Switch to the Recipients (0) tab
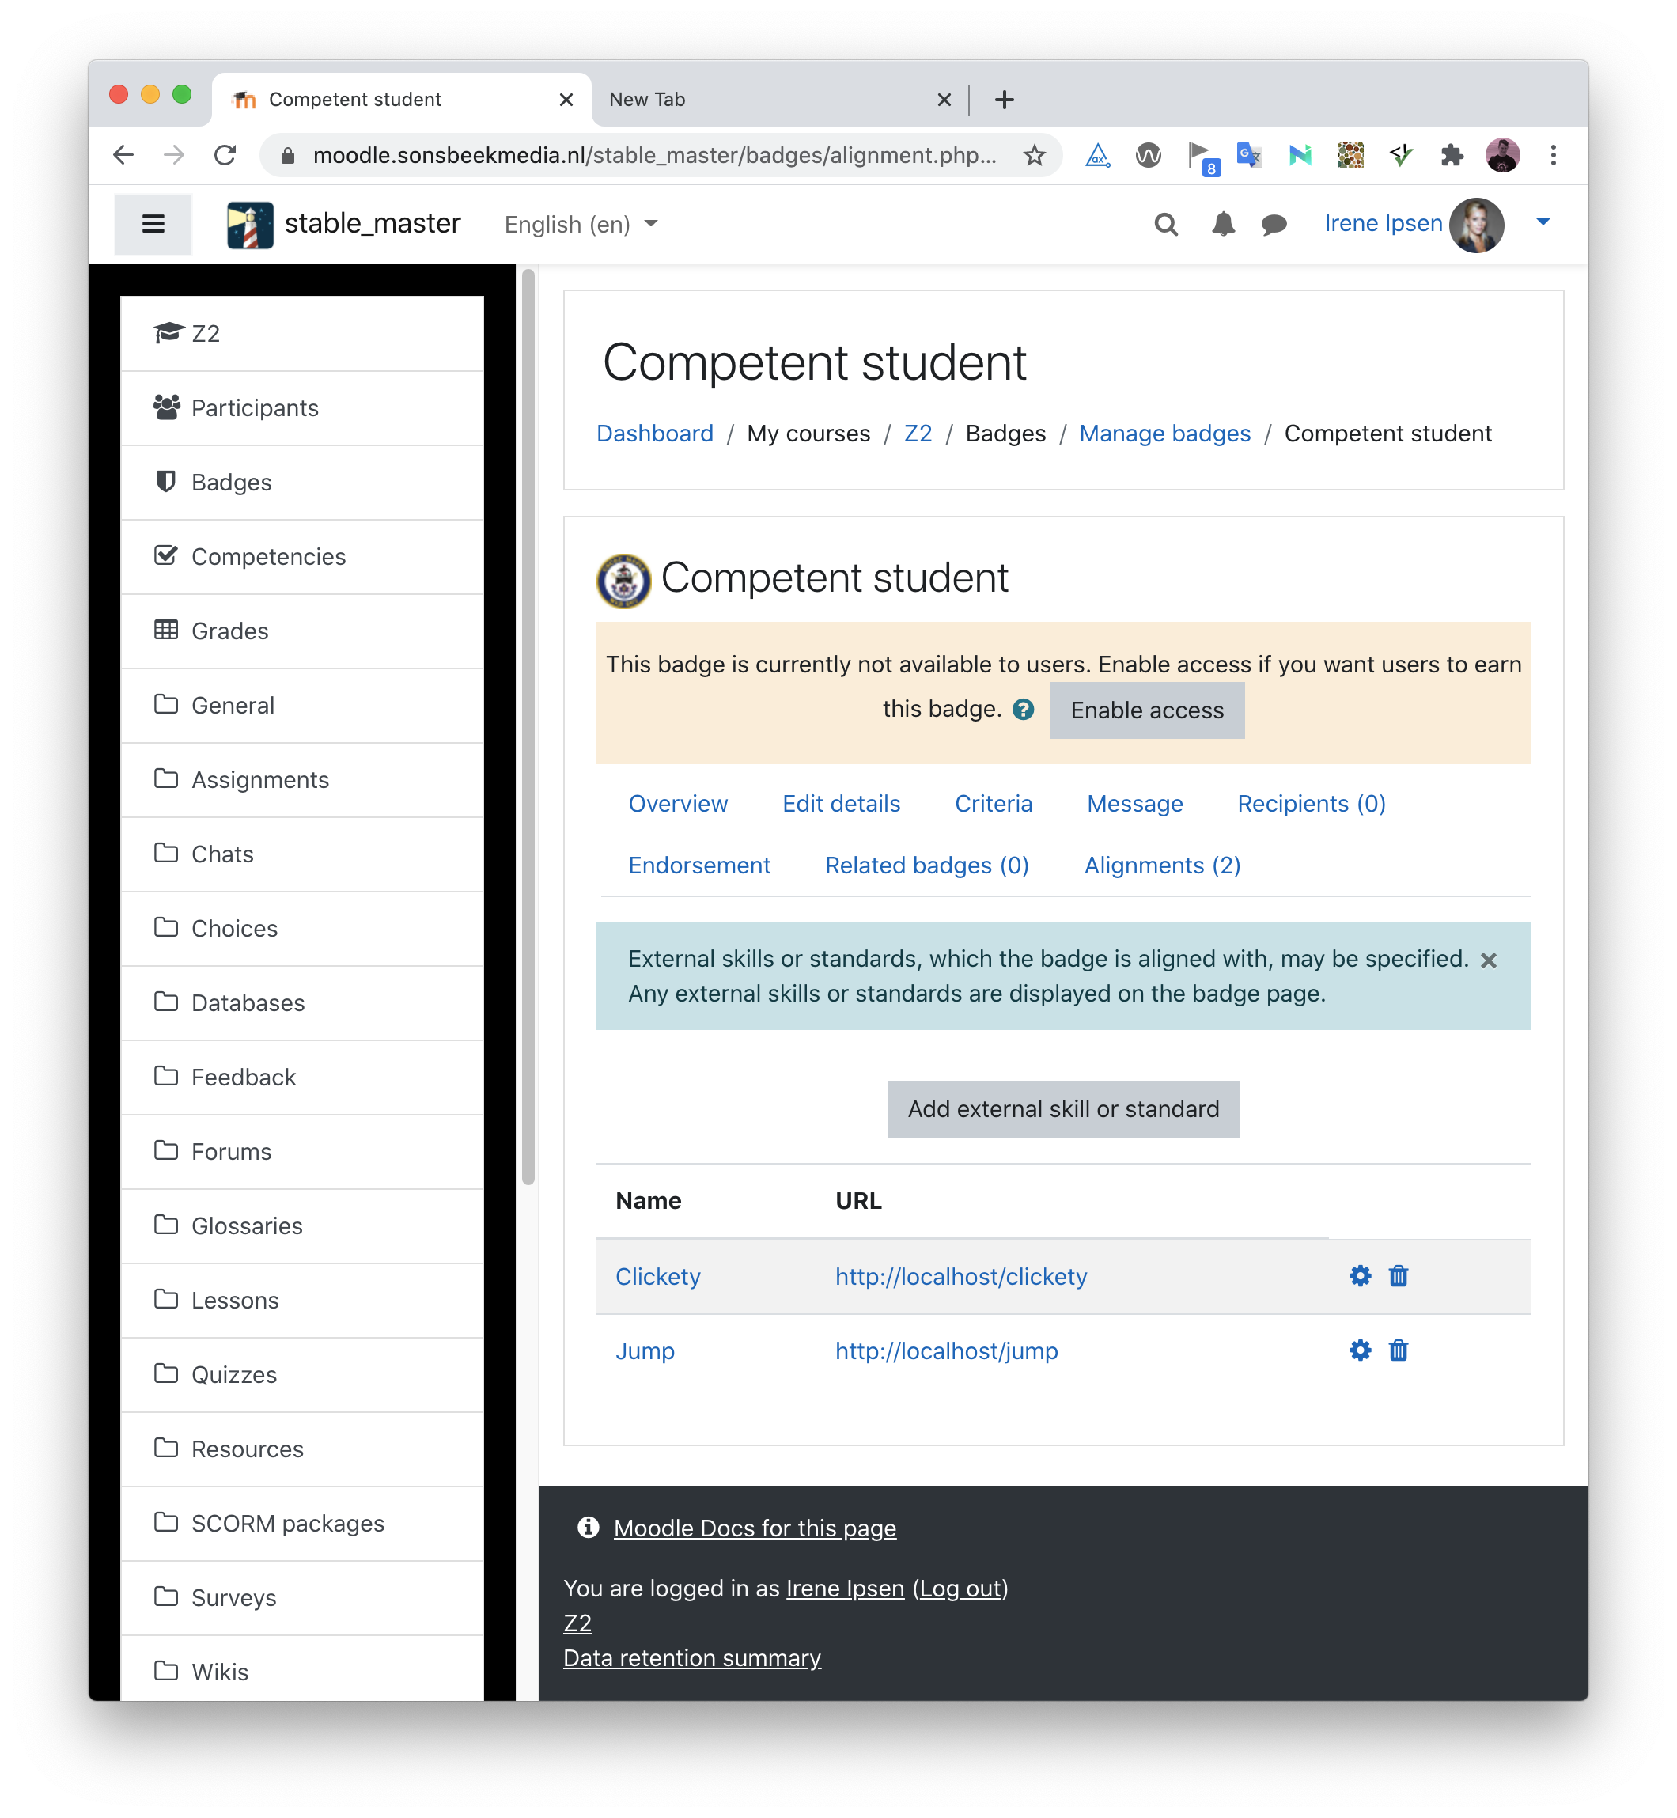Image resolution: width=1677 pixels, height=1818 pixels. 1312,803
